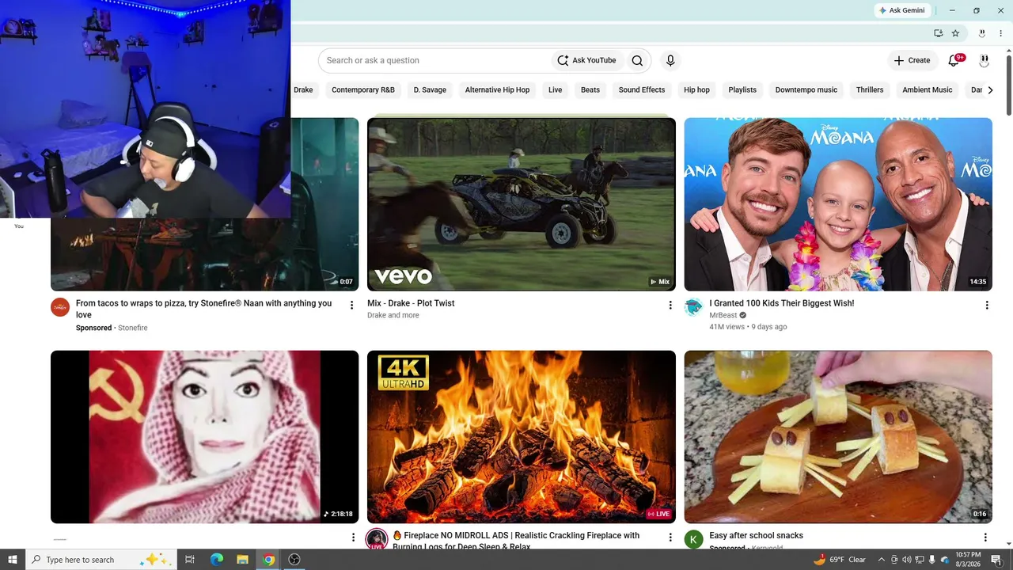Viewport: 1013px width, 570px height.
Task: Click the Ask Gemini button
Action: point(902,10)
